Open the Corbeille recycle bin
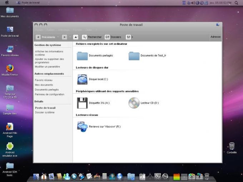This screenshot has width=243, height=182. click(232, 146)
